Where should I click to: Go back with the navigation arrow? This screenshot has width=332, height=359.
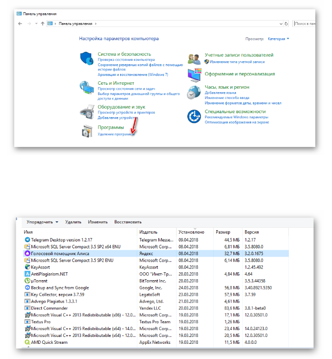point(20,24)
